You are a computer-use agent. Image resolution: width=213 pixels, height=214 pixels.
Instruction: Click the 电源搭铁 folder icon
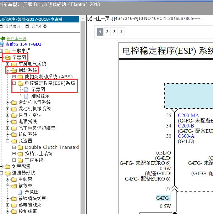tap(14, 122)
